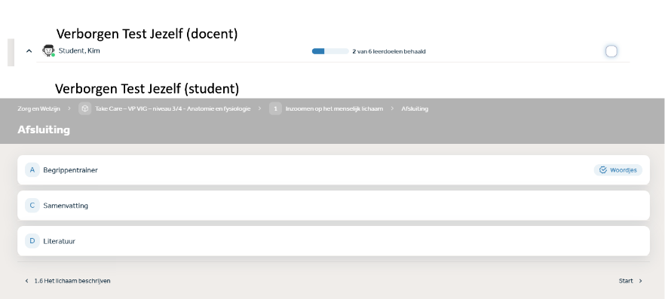
Task: Click the number 1 chapter badge
Action: [275, 109]
